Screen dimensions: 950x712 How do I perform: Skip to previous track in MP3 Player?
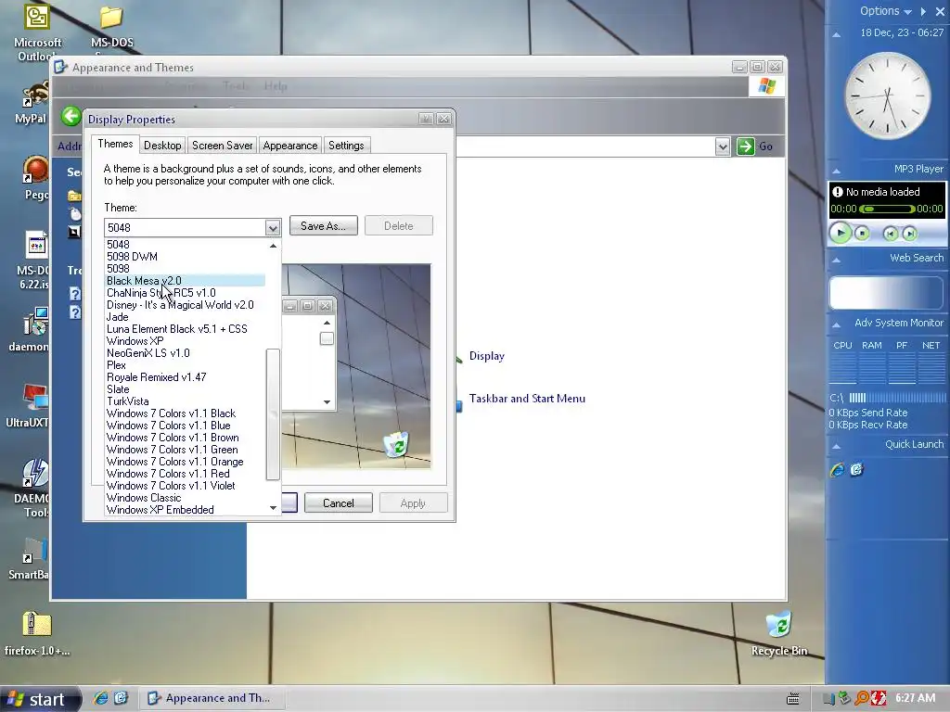[x=890, y=234]
